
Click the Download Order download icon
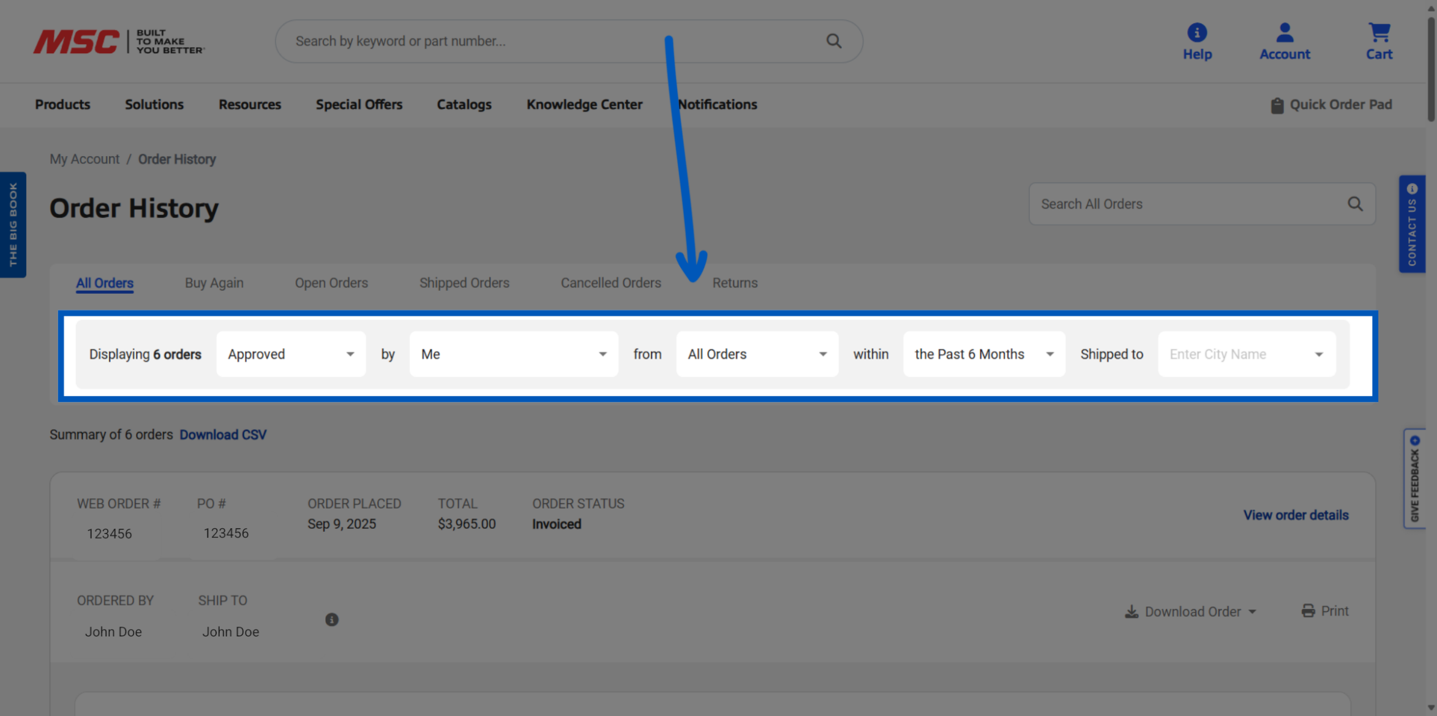pos(1131,611)
